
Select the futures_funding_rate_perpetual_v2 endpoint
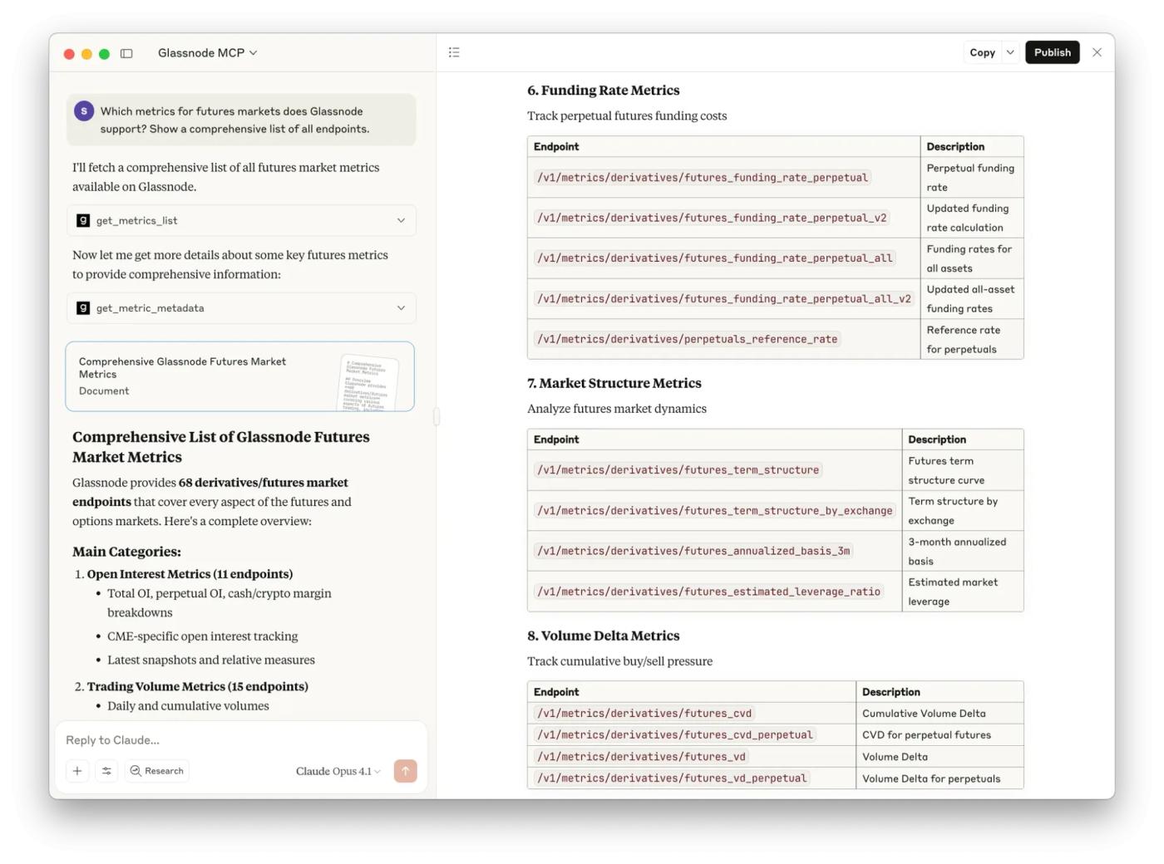pyautogui.click(x=712, y=218)
